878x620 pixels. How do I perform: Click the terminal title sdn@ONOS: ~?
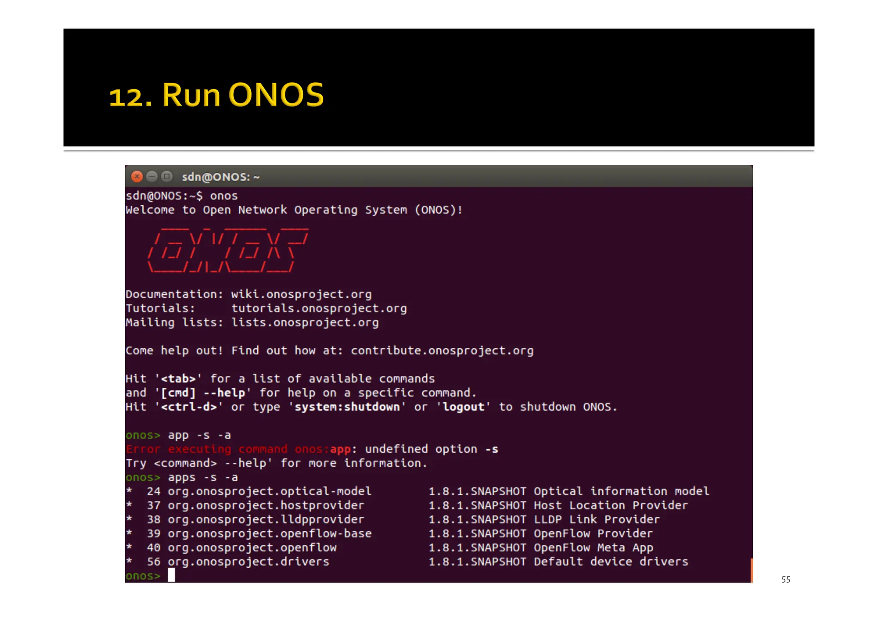pyautogui.click(x=220, y=177)
